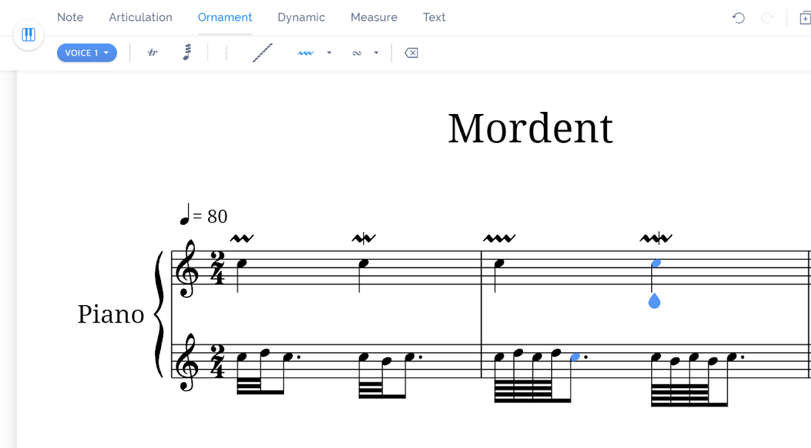Screen dimensions: 811x448
Task: Apply the mordent ornament
Action: click(x=305, y=52)
